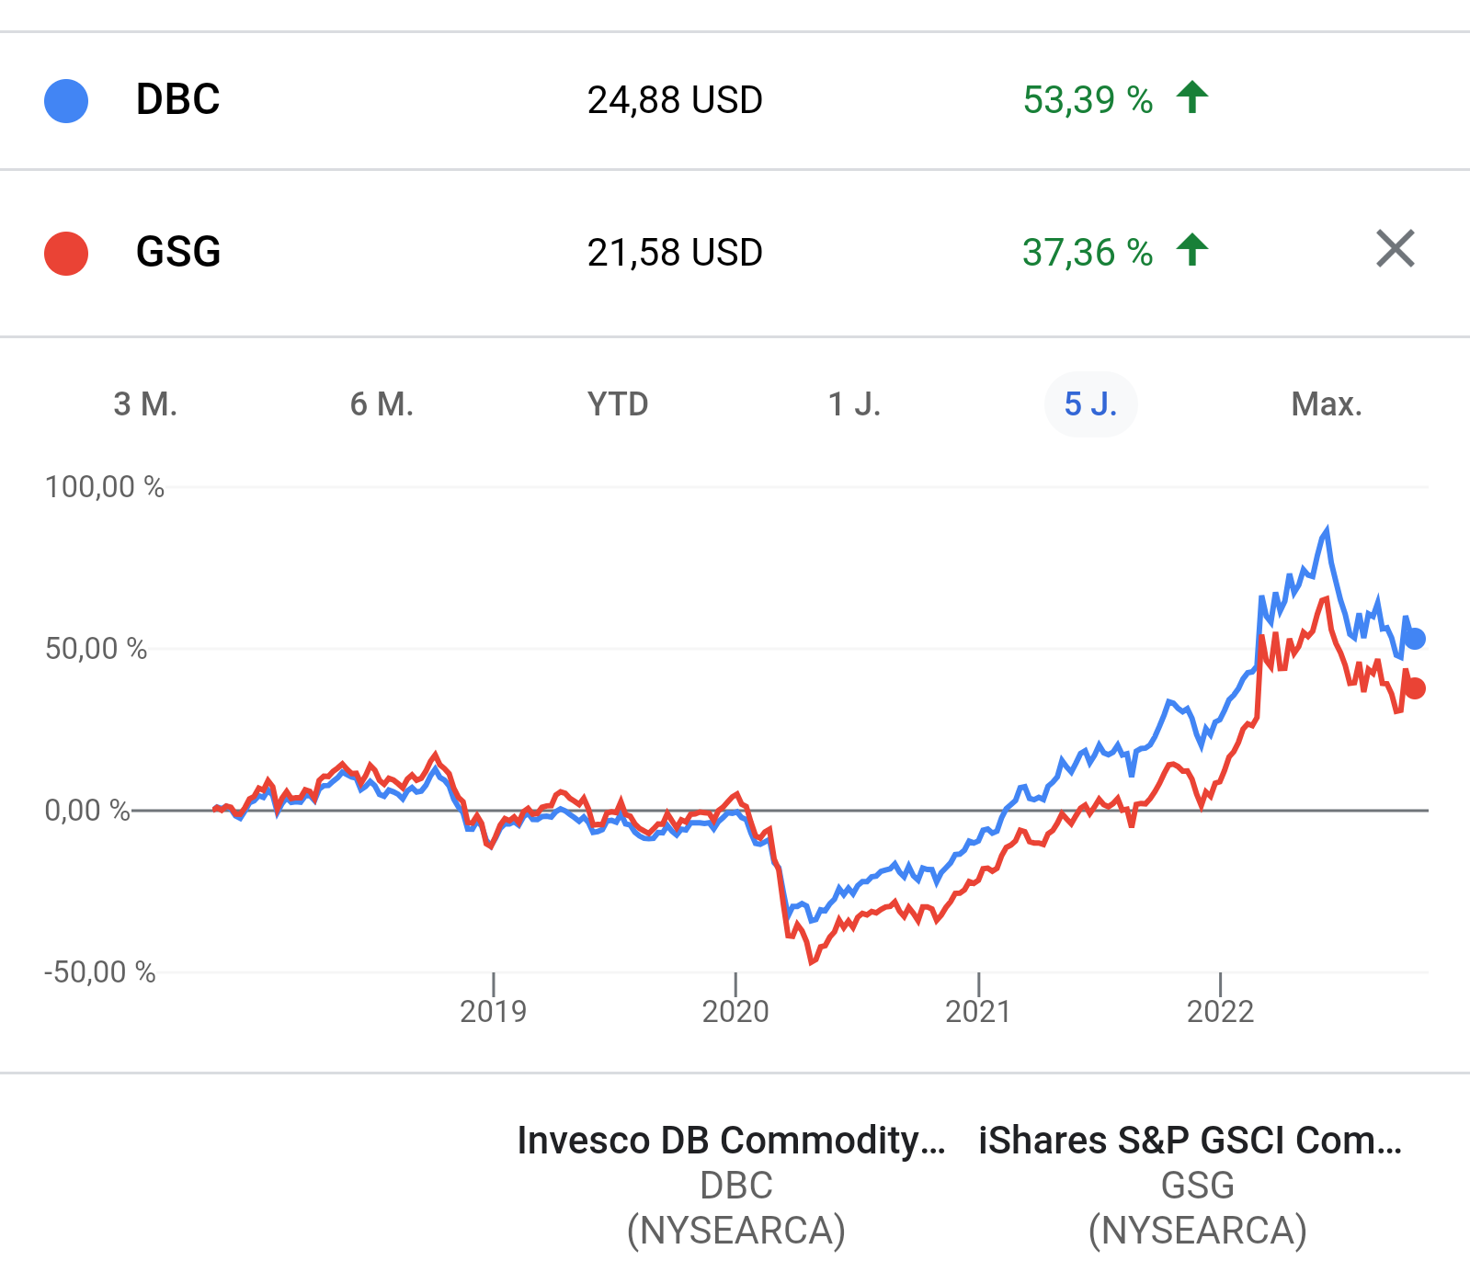The height and width of the screenshot is (1272, 1470).
Task: Show the YTD chart range
Action: point(618,404)
